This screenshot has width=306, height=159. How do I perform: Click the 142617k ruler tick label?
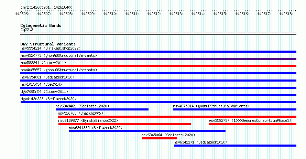tap(264, 14)
